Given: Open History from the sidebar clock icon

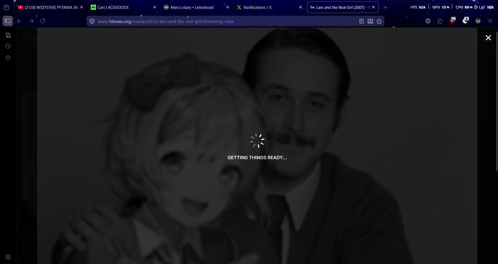Looking at the screenshot, I should (x=7, y=46).
